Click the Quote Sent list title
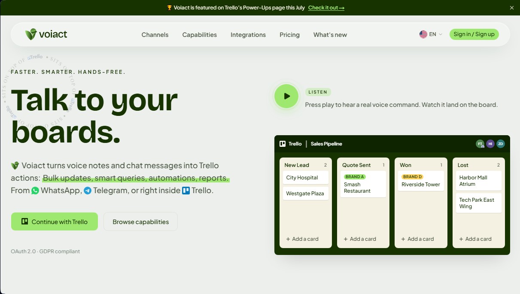520x294 pixels. [356, 165]
